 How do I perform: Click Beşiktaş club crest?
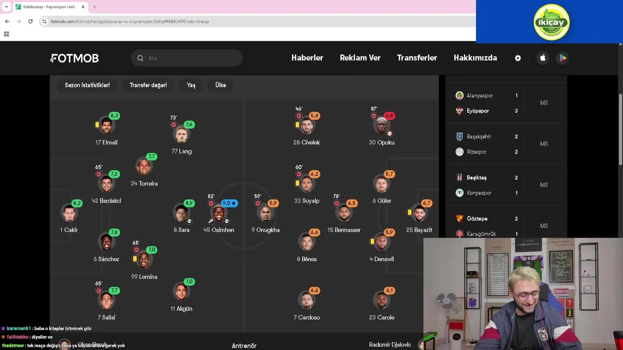pyautogui.click(x=459, y=177)
